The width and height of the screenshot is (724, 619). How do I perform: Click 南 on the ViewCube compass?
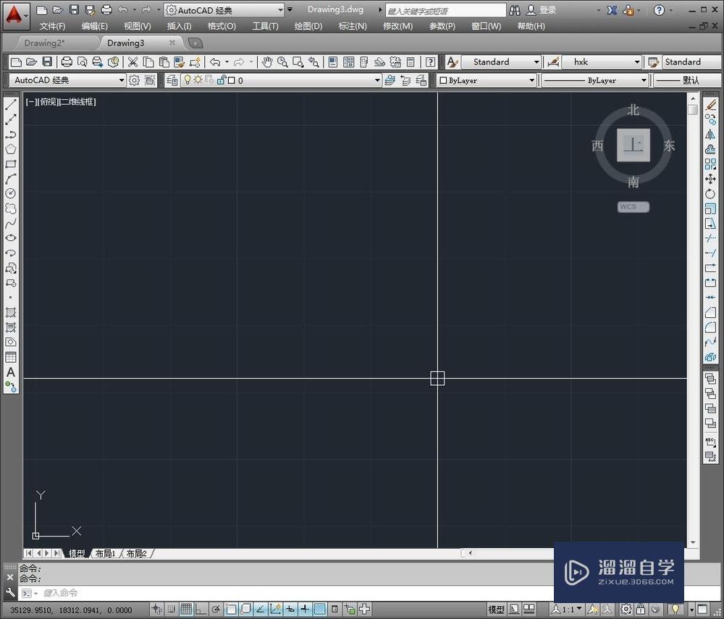coord(633,182)
